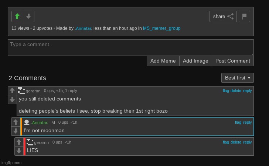The height and width of the screenshot is (166, 269).
Task: Downvote the meme post
Action: [x=29, y=17]
